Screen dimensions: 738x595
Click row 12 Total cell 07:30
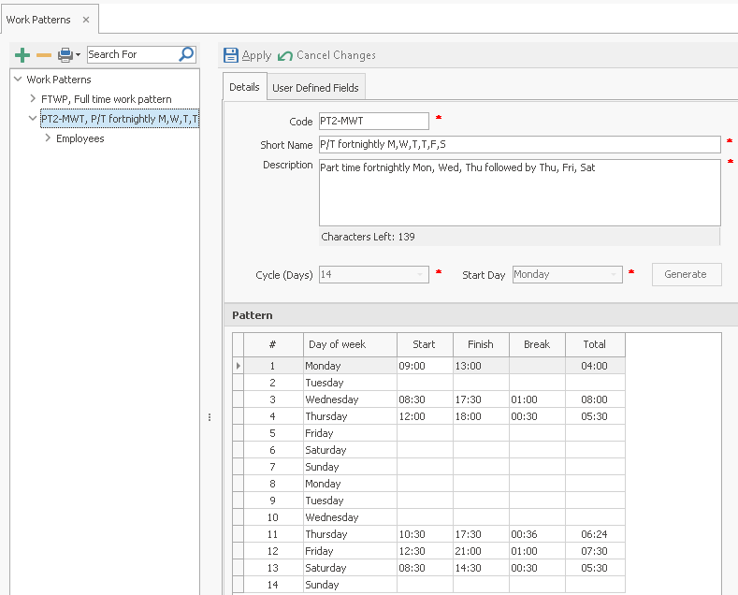(596, 551)
